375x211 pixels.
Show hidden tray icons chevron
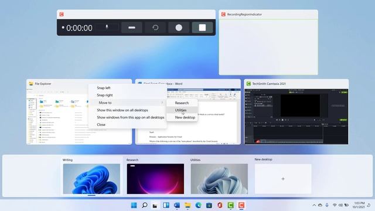(314, 205)
